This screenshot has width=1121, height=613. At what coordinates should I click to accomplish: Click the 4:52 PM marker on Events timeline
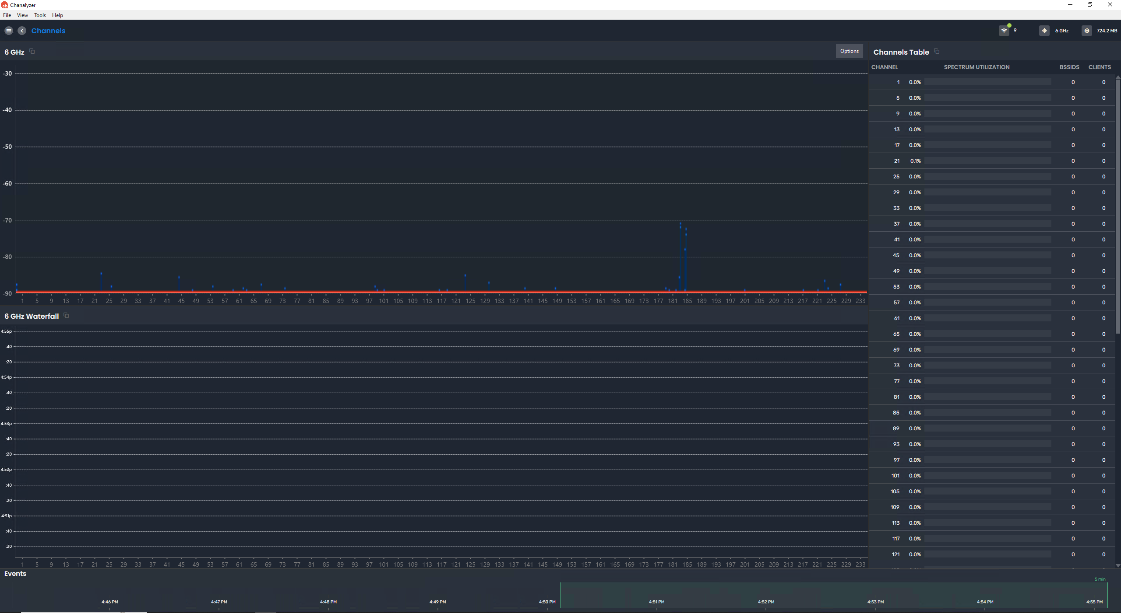[x=766, y=602]
